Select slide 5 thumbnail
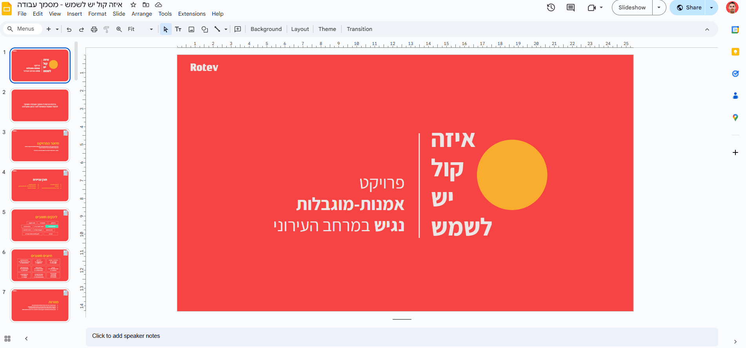This screenshot has height=348, width=746. point(40,225)
